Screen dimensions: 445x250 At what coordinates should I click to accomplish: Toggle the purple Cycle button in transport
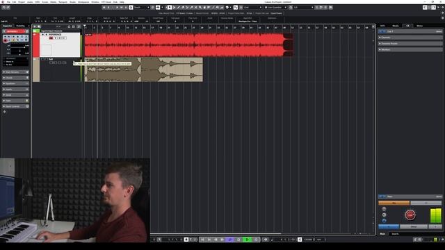click(230, 240)
